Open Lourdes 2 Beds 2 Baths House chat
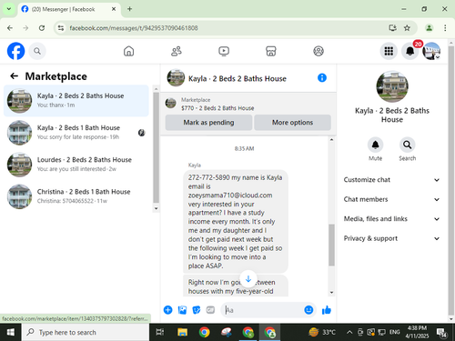The height and width of the screenshot is (341, 455). tap(76, 165)
